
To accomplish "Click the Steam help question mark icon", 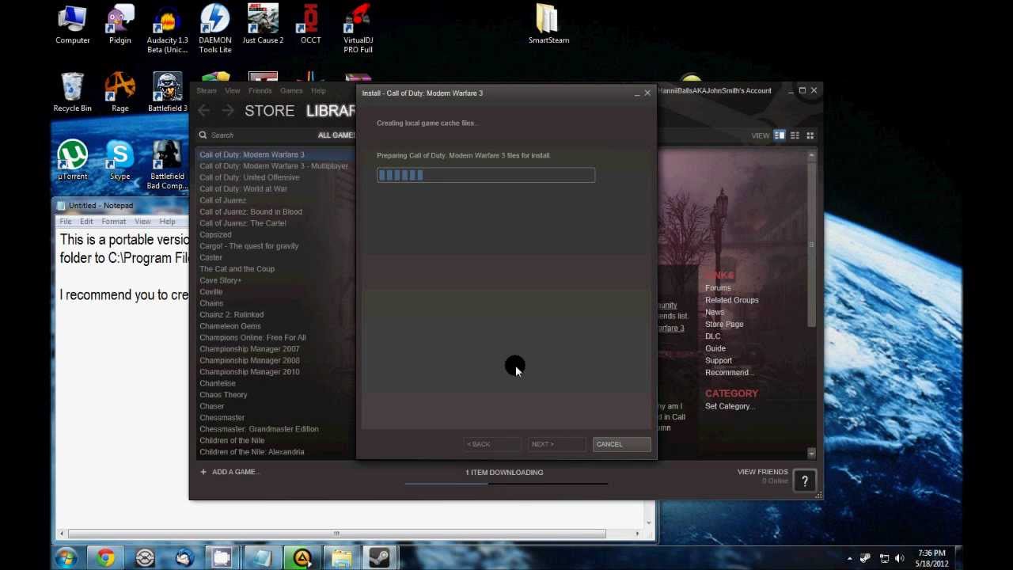I will click(805, 481).
